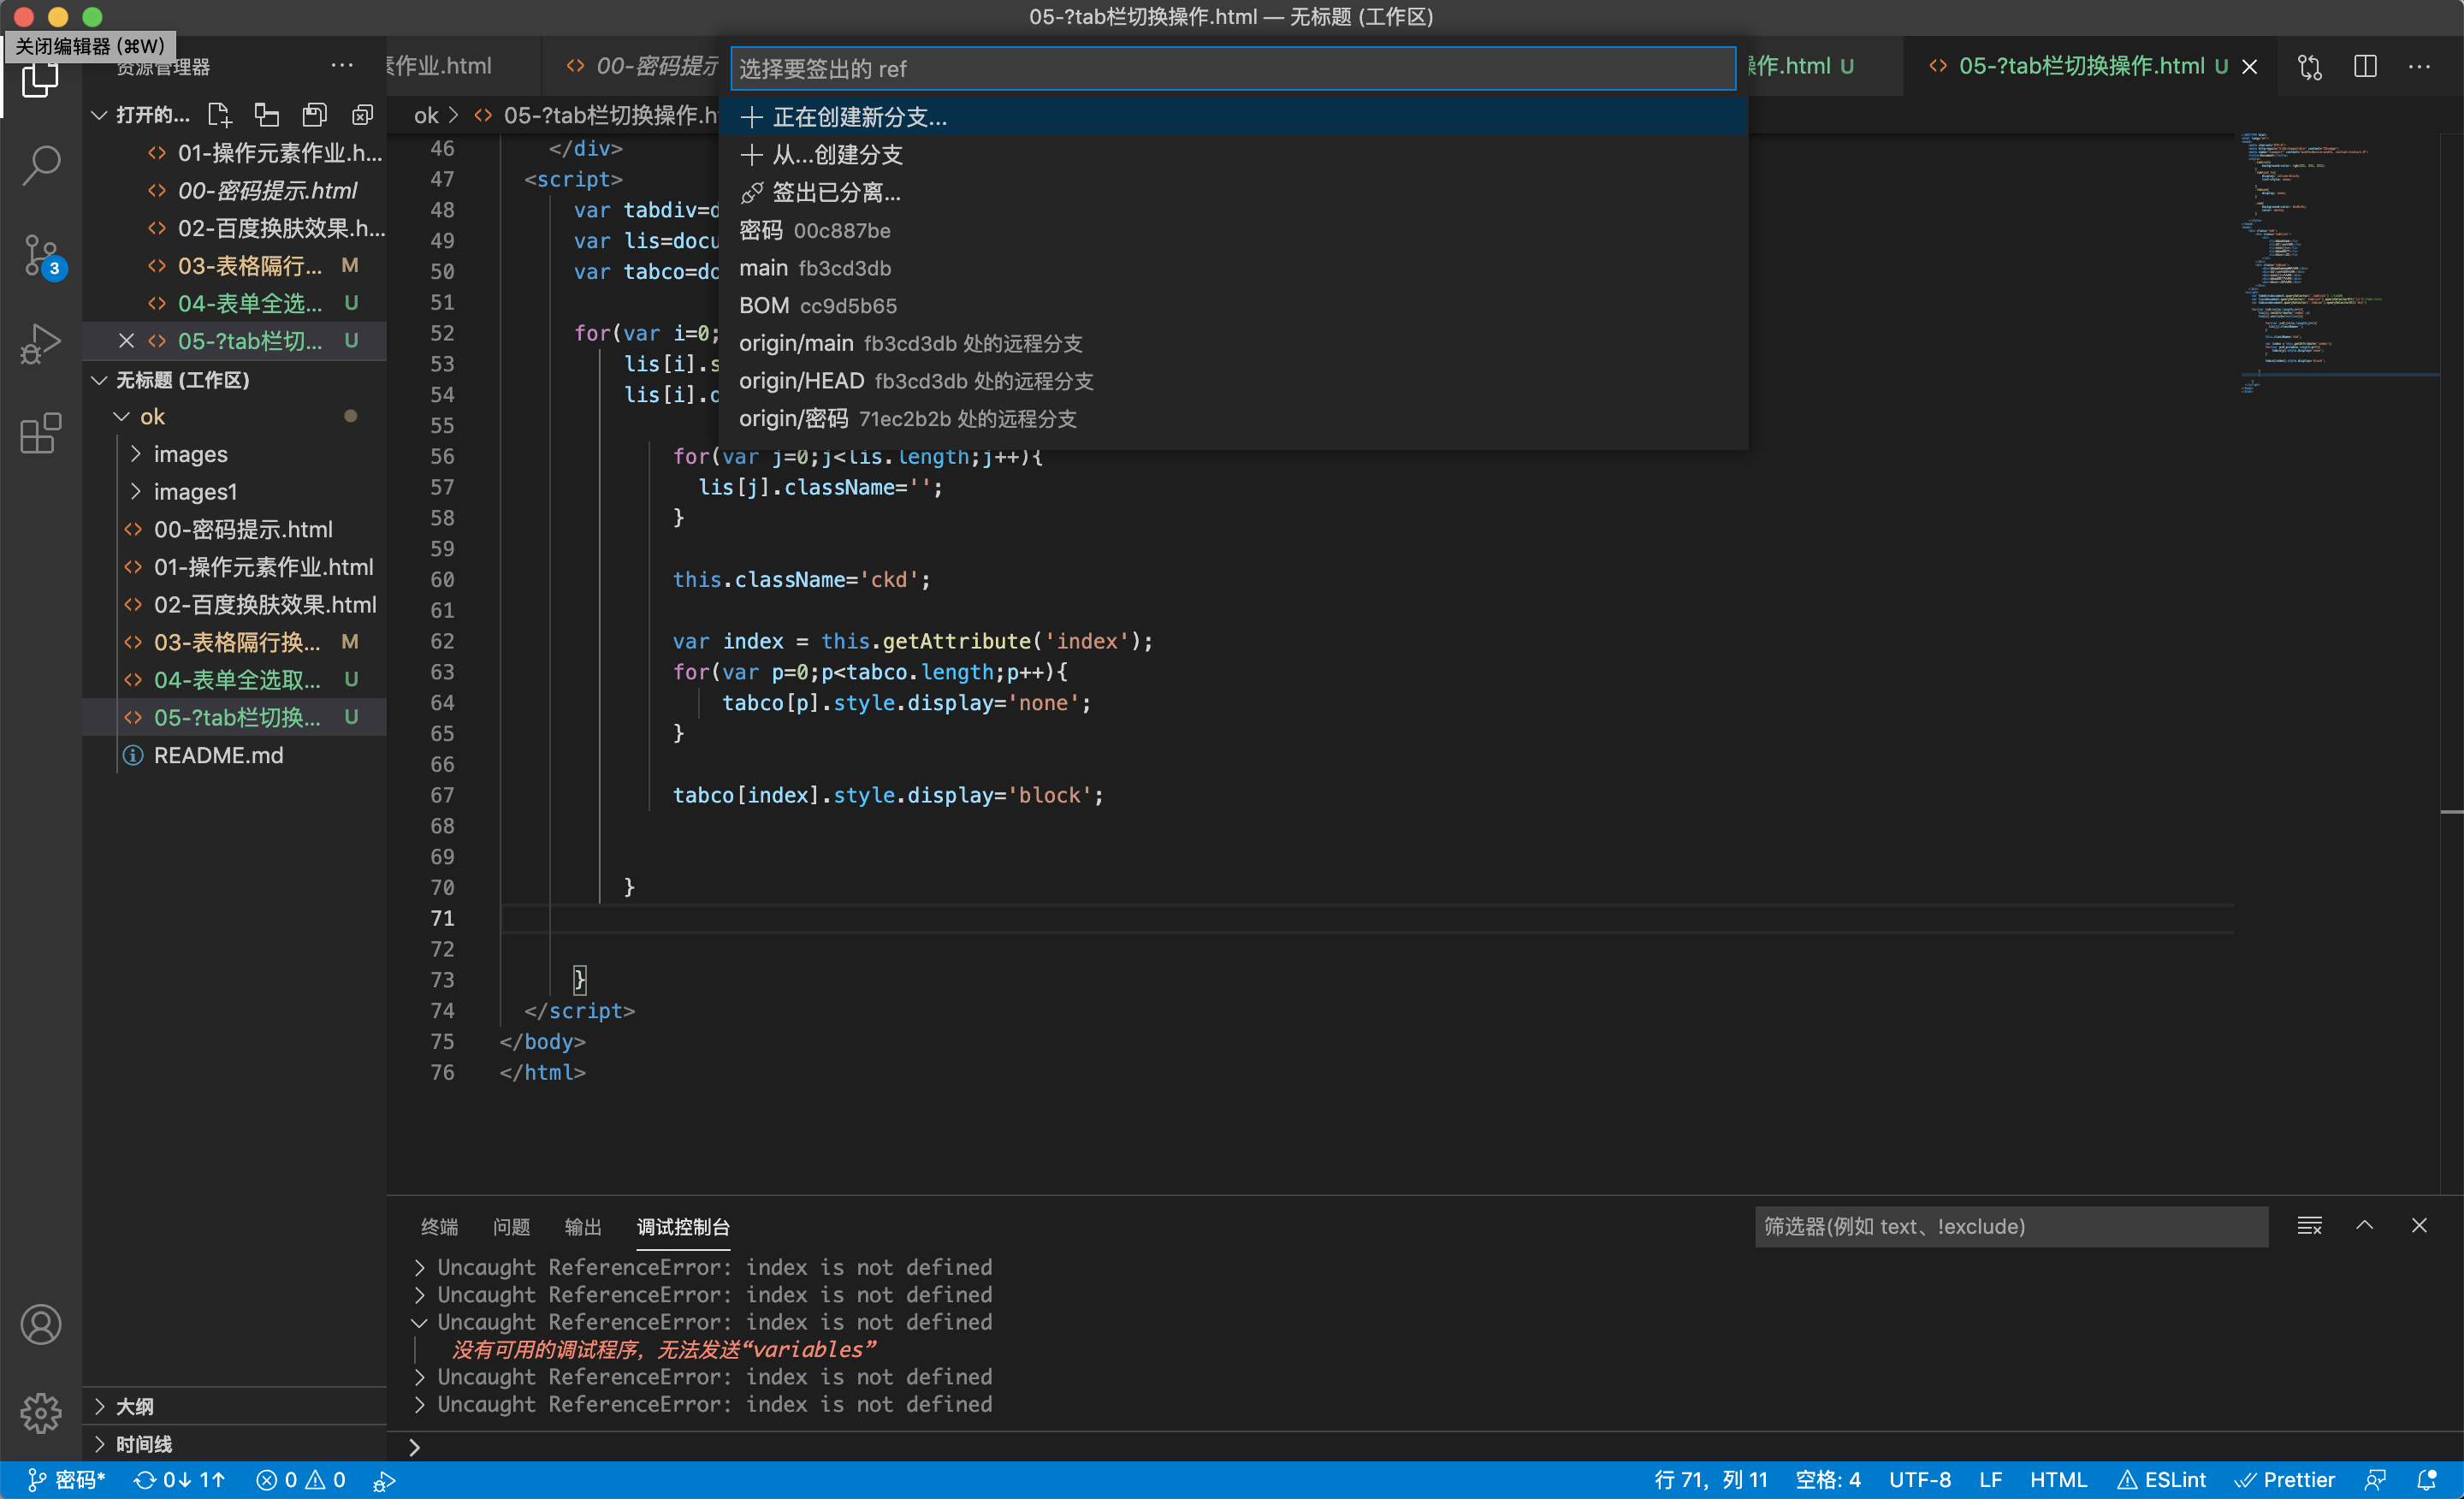Click ESLint status in status bar
The width and height of the screenshot is (2464, 1499).
pyautogui.click(x=2162, y=1480)
